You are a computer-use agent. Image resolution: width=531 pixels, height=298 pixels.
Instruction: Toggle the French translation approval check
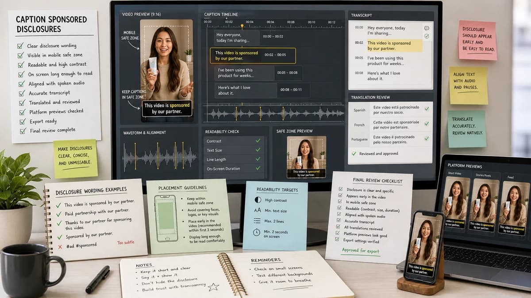tap(427, 124)
